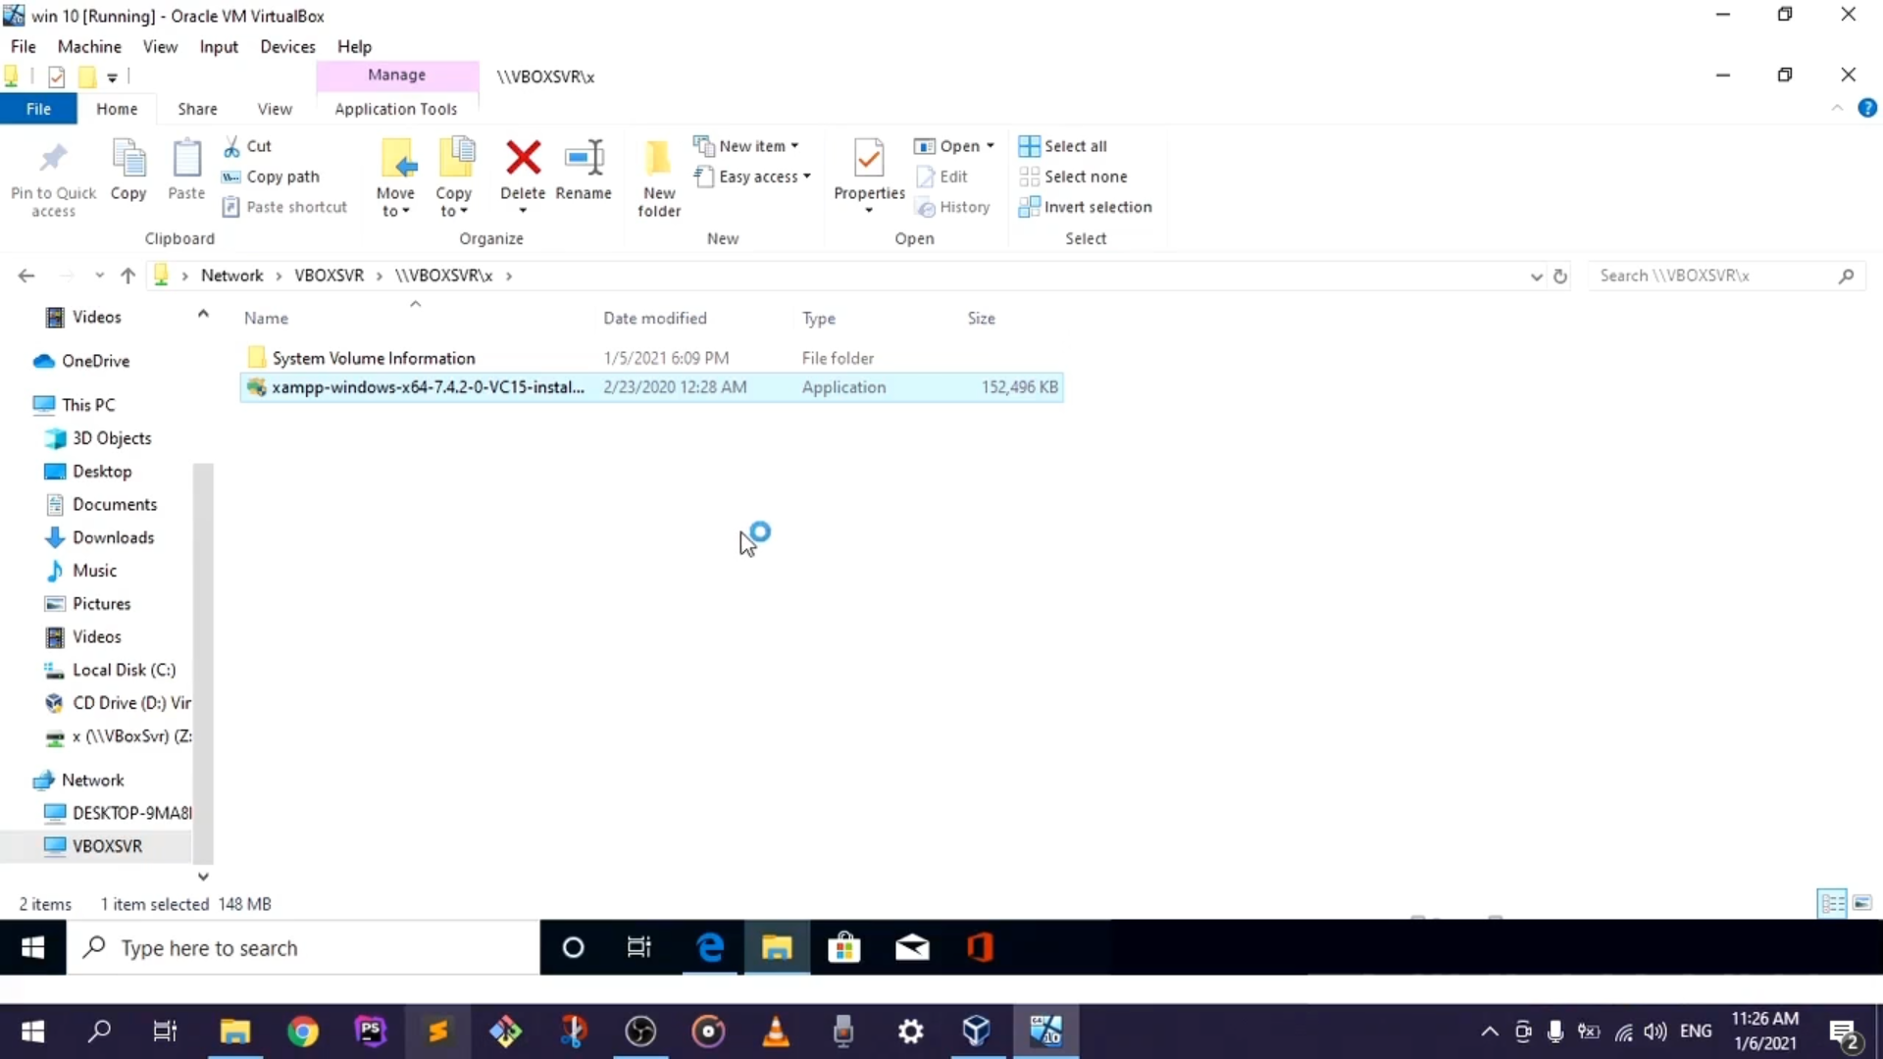Viewport: 1883px width, 1059px height.
Task: Switch to Details view icon in status bar
Action: [1832, 903]
